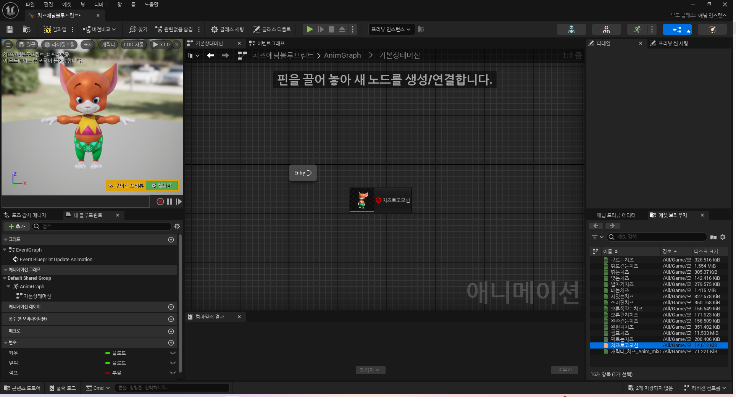
Task: Open My Blueprint settings gear
Action: click(x=177, y=226)
